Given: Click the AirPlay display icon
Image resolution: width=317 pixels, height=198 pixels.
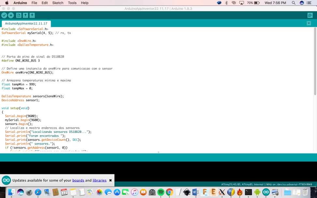Looking at the screenshot, I should 242,3.
